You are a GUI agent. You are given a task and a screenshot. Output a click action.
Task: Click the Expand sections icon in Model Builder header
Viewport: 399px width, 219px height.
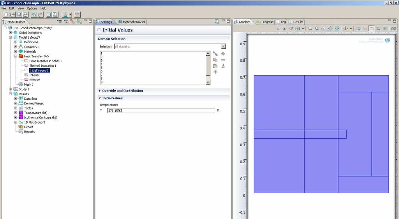66,21
